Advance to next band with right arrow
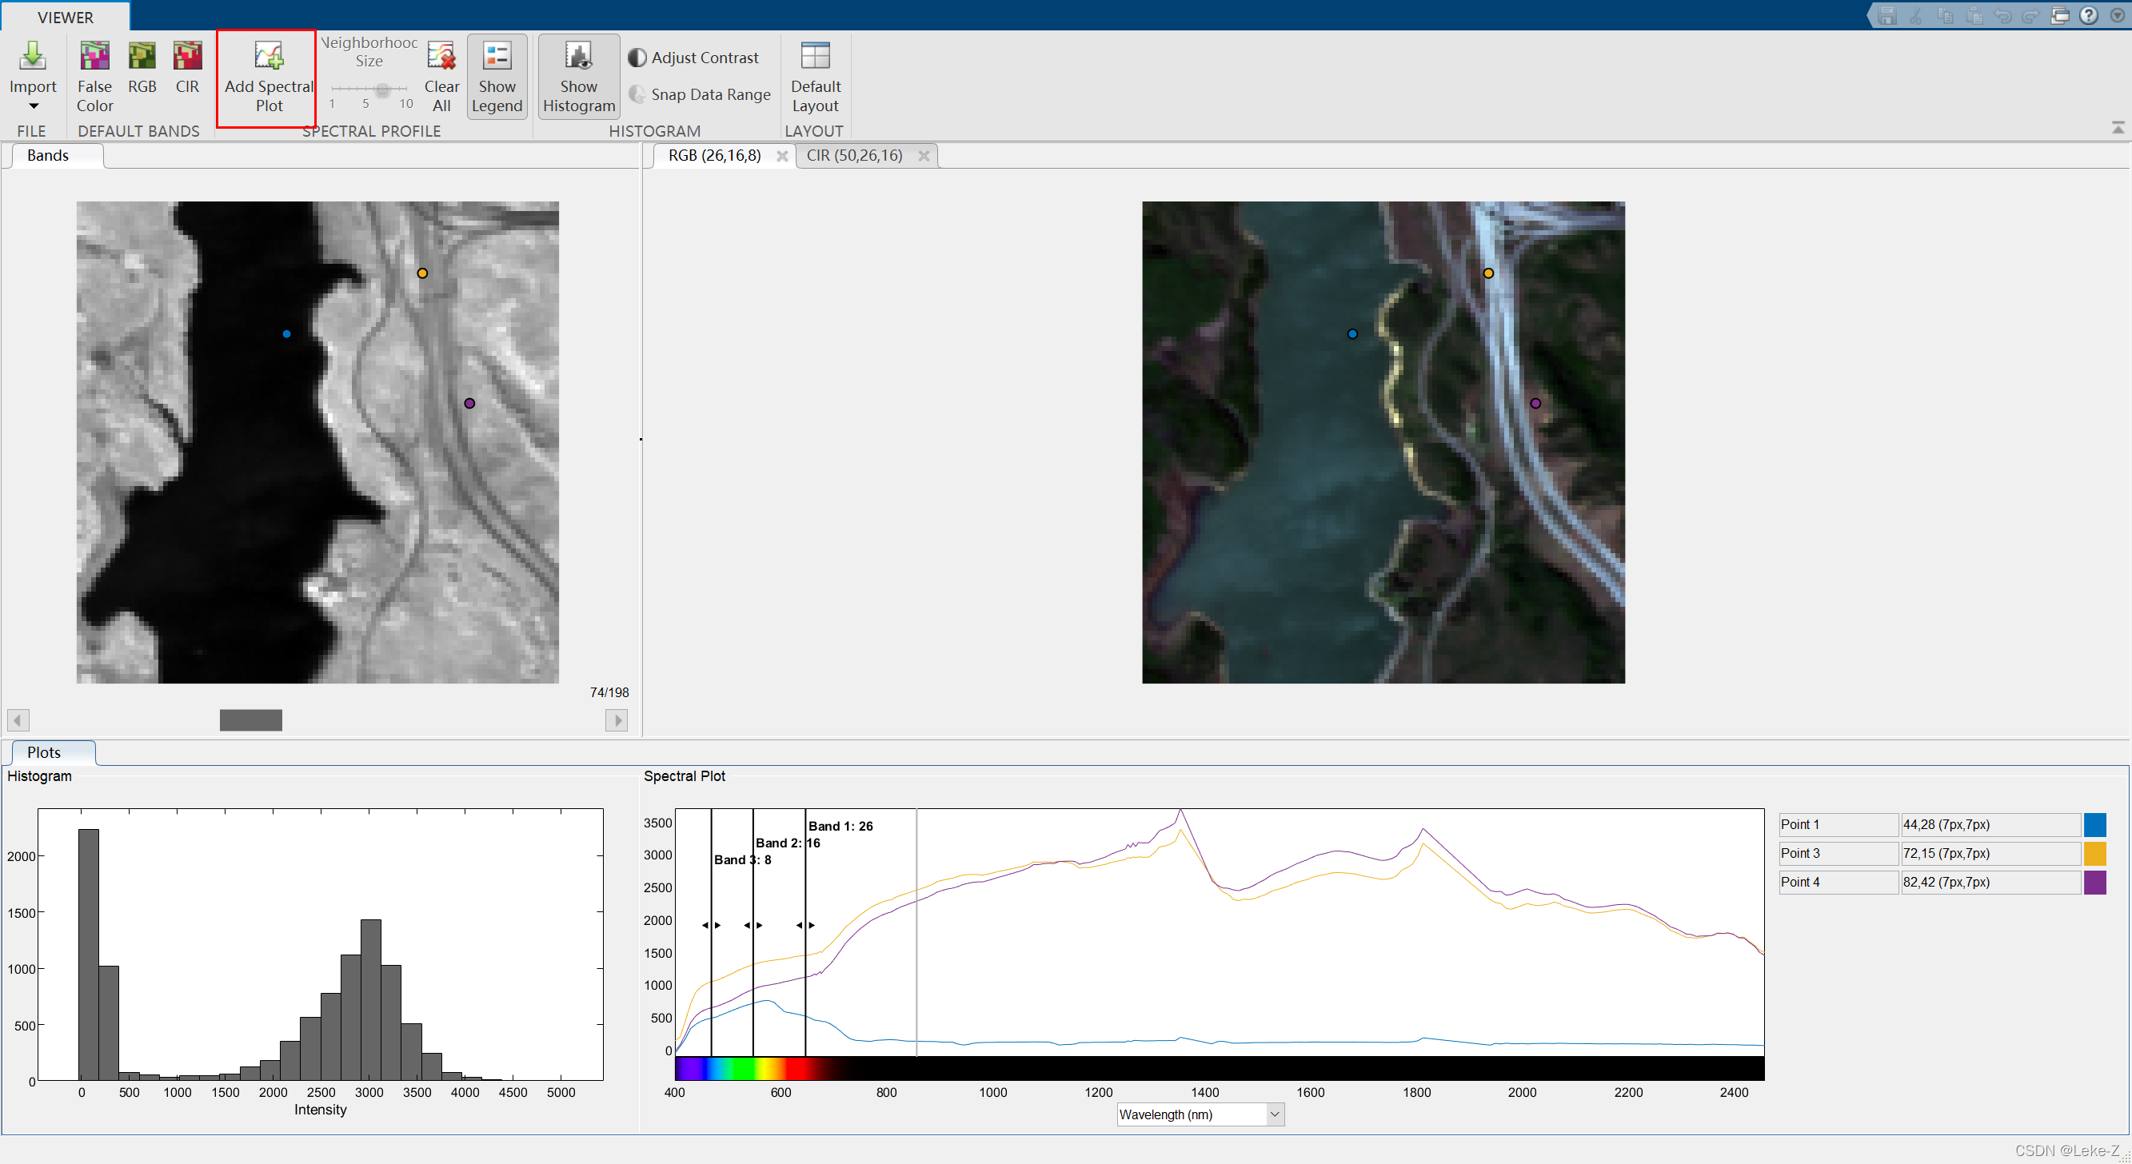The width and height of the screenshot is (2132, 1164). click(x=617, y=720)
